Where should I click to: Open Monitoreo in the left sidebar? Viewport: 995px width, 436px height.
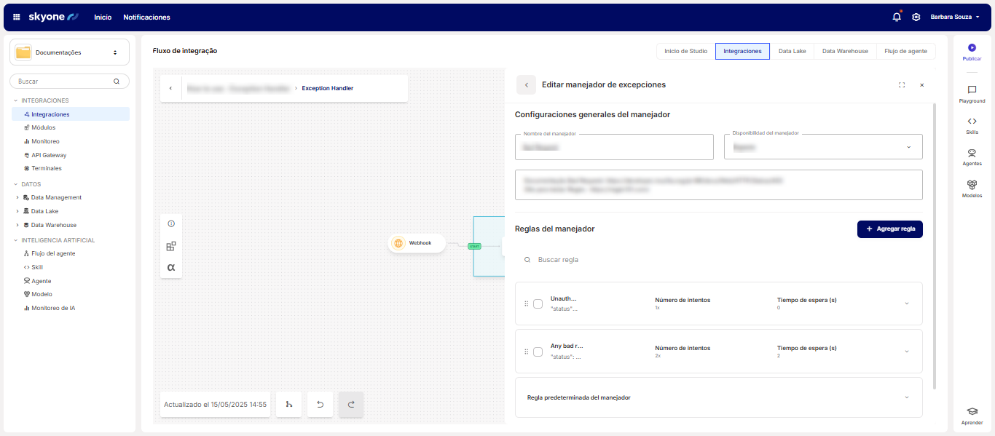45,141
